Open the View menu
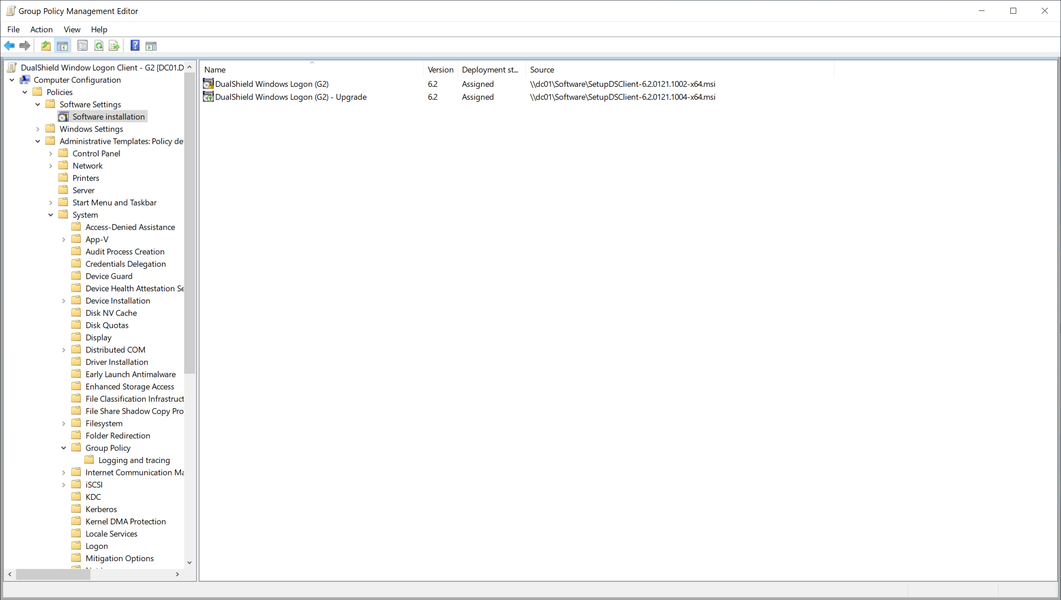Image resolution: width=1061 pixels, height=600 pixels. pyautogui.click(x=72, y=29)
